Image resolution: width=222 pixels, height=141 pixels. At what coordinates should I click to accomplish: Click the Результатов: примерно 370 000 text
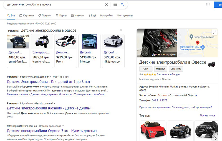coord(32,24)
